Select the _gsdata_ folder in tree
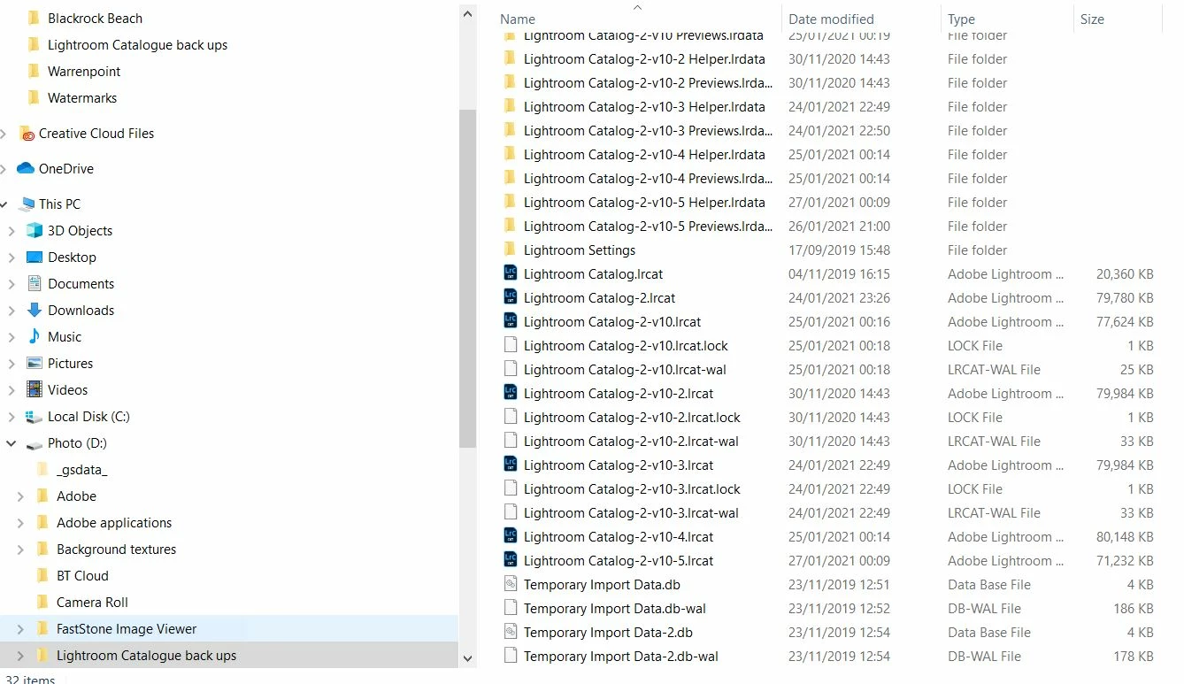 [x=81, y=470]
